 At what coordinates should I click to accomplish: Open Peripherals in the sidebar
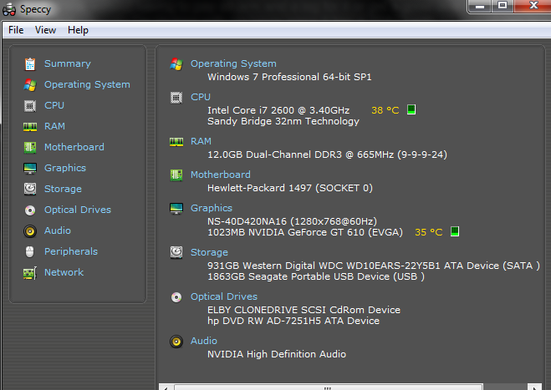71,251
